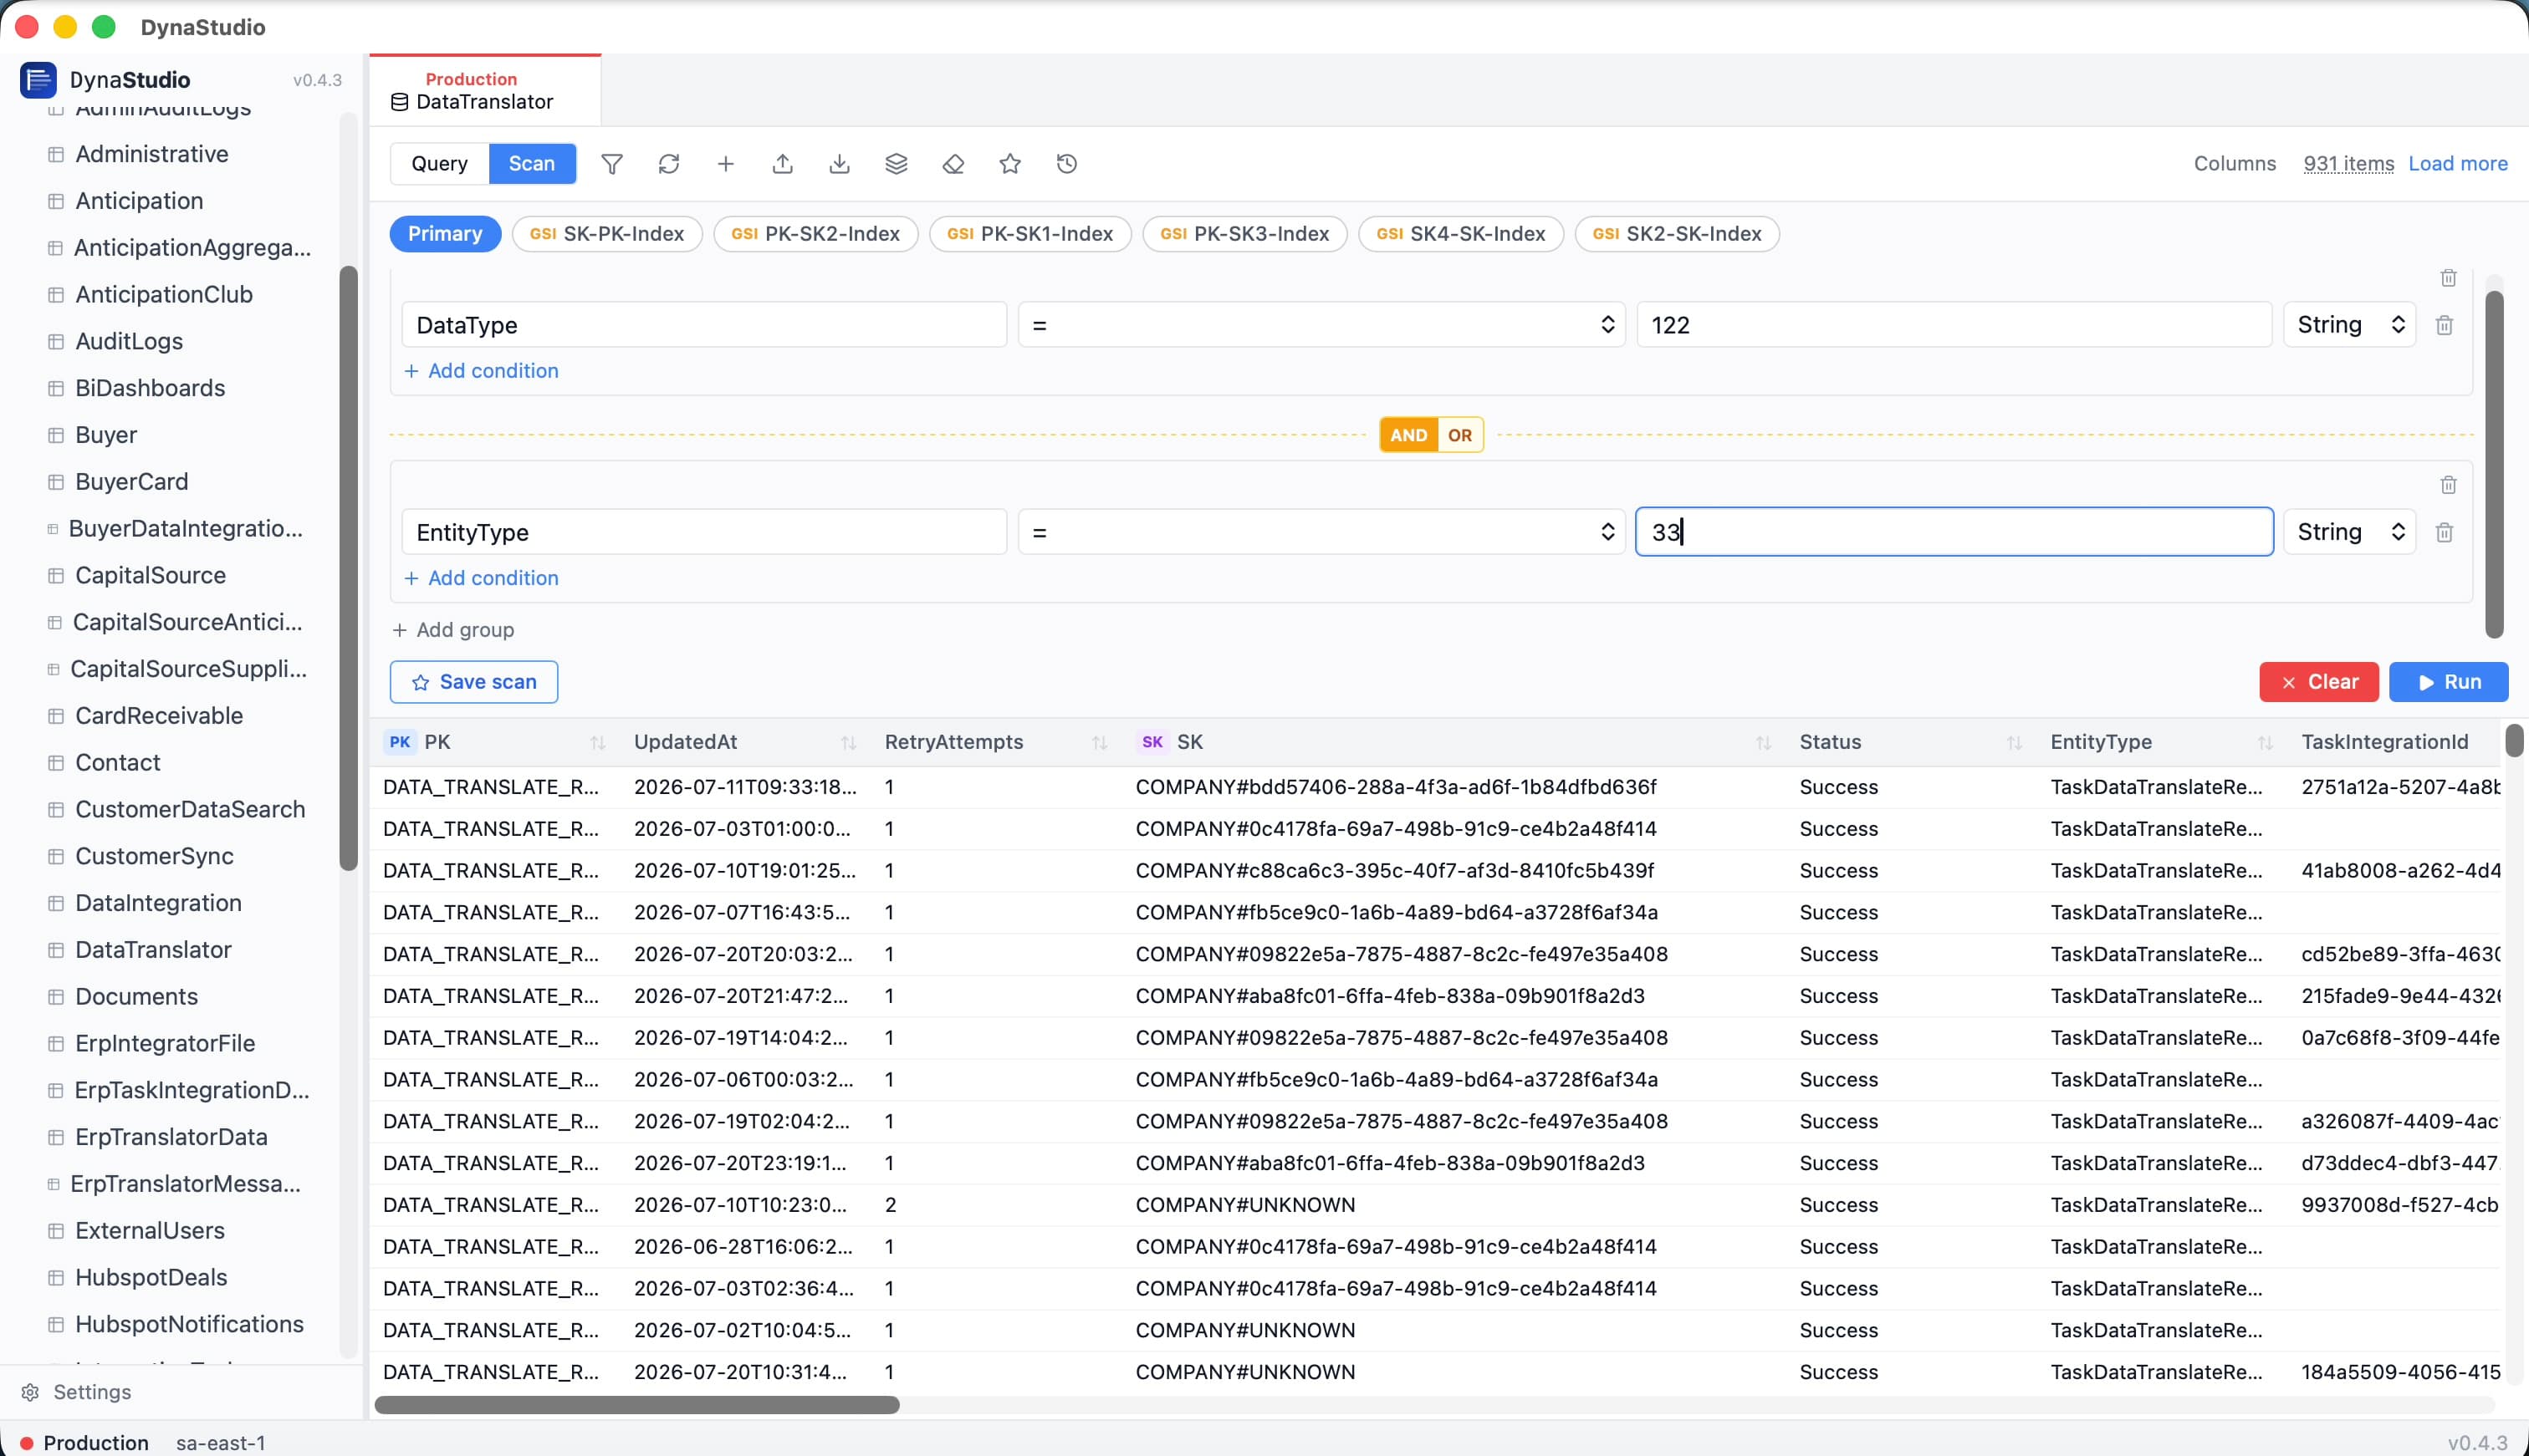This screenshot has width=2529, height=1456.
Task: Delete the EntityType condition row
Action: (x=2444, y=532)
